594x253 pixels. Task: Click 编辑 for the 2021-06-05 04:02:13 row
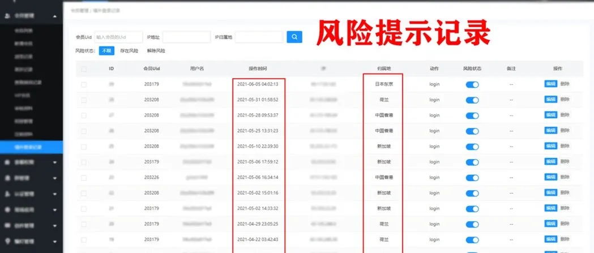[551, 84]
